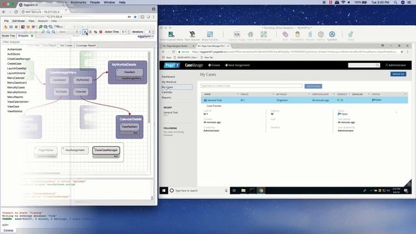The image size is (416, 234).
Task: Select the Authenticate snippet
Action: click(14, 49)
